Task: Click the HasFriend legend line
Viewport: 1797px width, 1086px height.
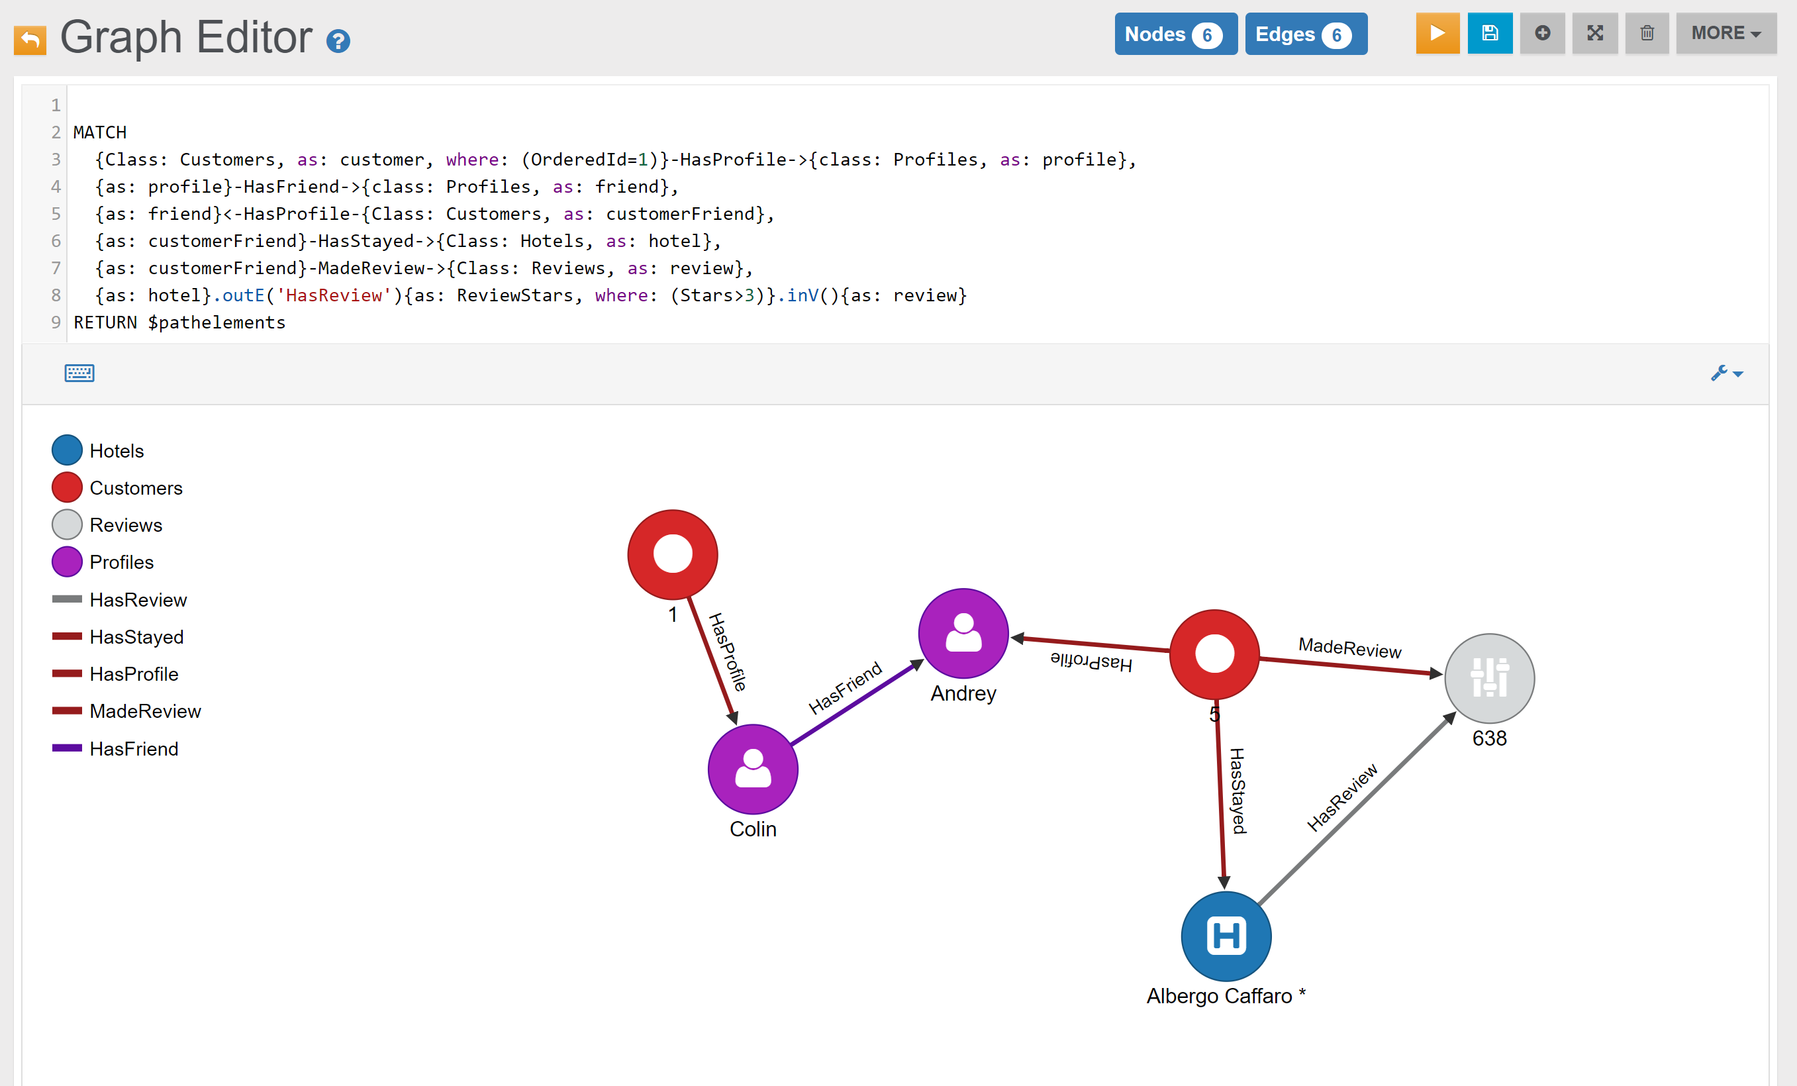Action: click(x=67, y=748)
